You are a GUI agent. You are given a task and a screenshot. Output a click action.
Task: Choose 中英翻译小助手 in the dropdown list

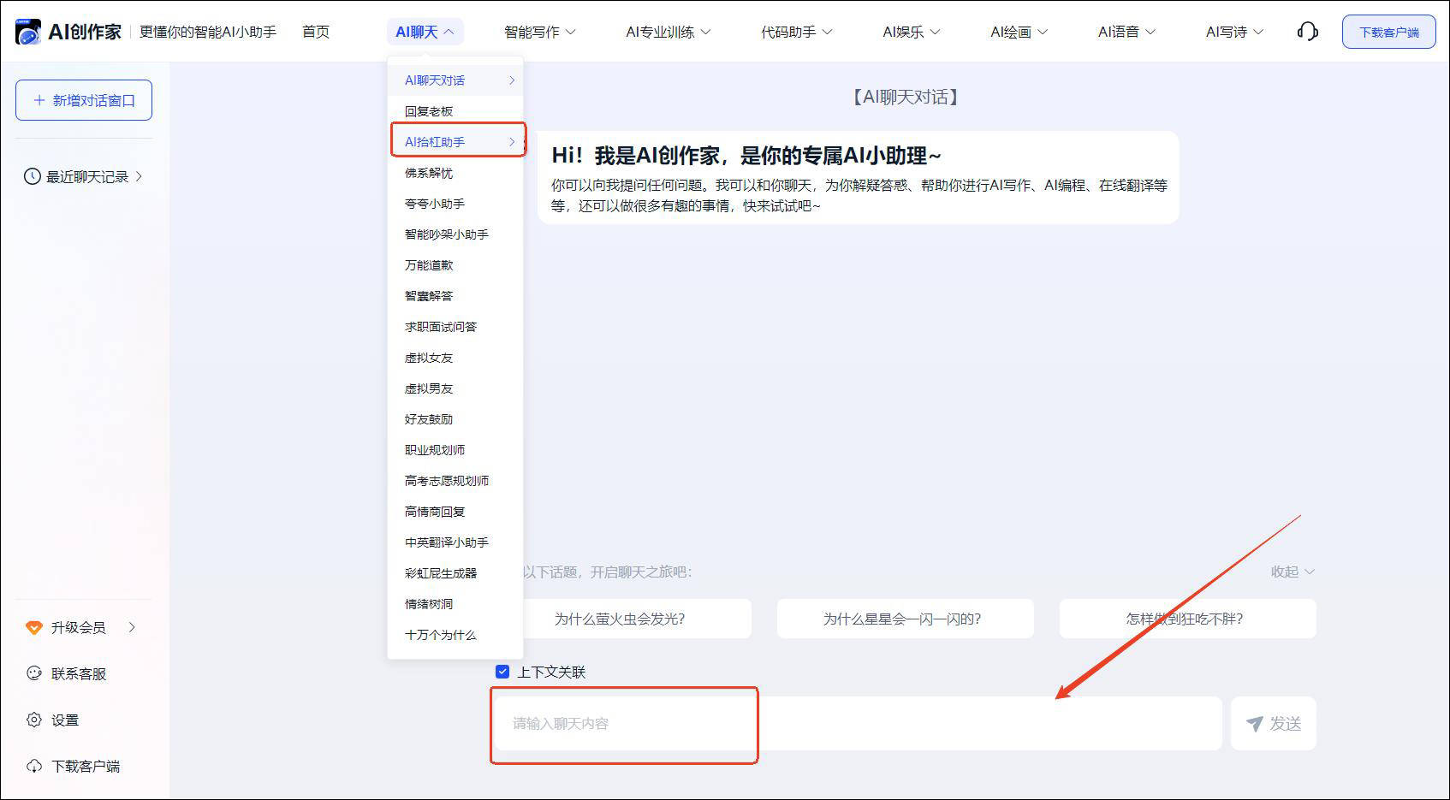[446, 542]
